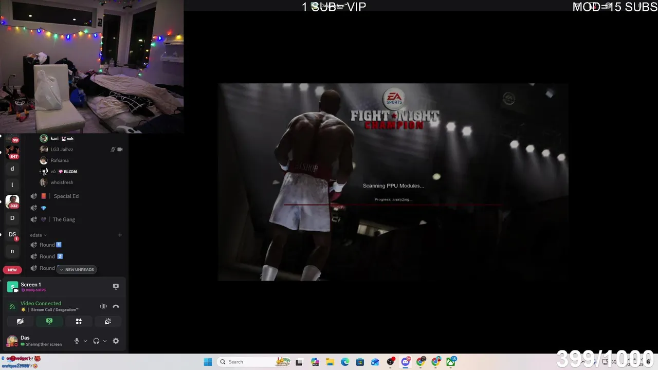The image size is (658, 370).
Task: Open the l server icon
Action: tap(12, 185)
